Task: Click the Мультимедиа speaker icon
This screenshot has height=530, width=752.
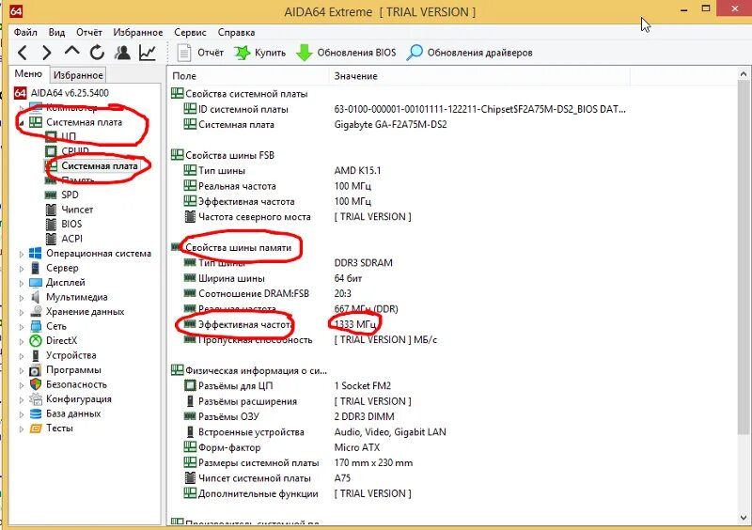Action: 36,297
